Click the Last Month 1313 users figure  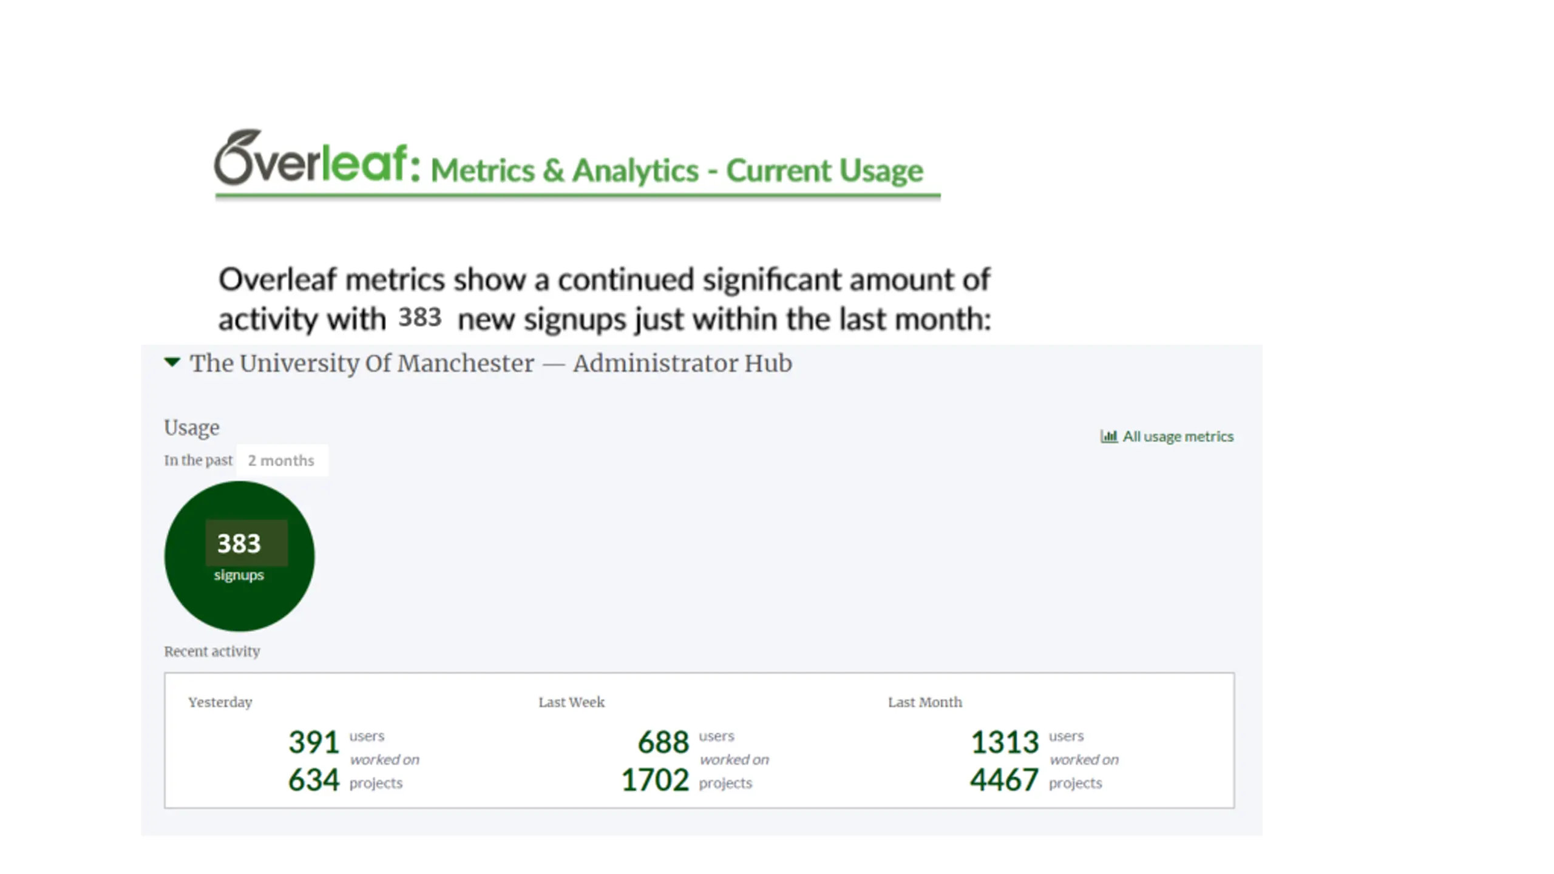click(1005, 742)
